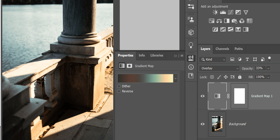Add a Brightness/Contrast adjustment
The height and width of the screenshot is (140, 280).
coord(215,12)
